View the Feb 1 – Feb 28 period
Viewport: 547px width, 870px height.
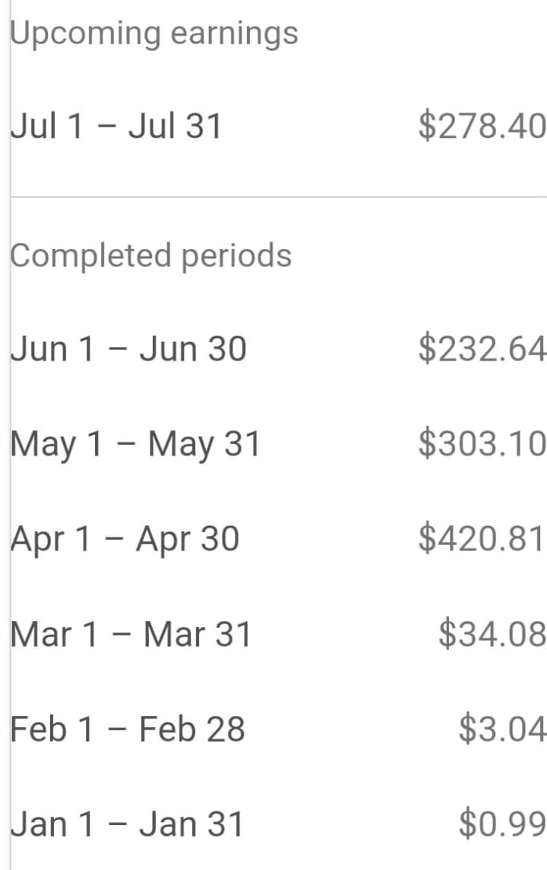[128, 729]
